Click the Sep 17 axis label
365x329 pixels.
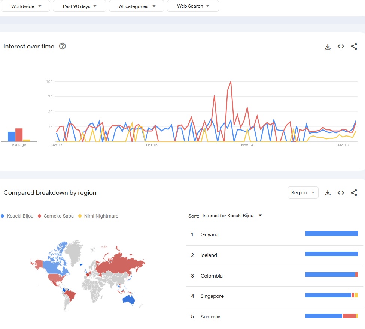pos(56,145)
